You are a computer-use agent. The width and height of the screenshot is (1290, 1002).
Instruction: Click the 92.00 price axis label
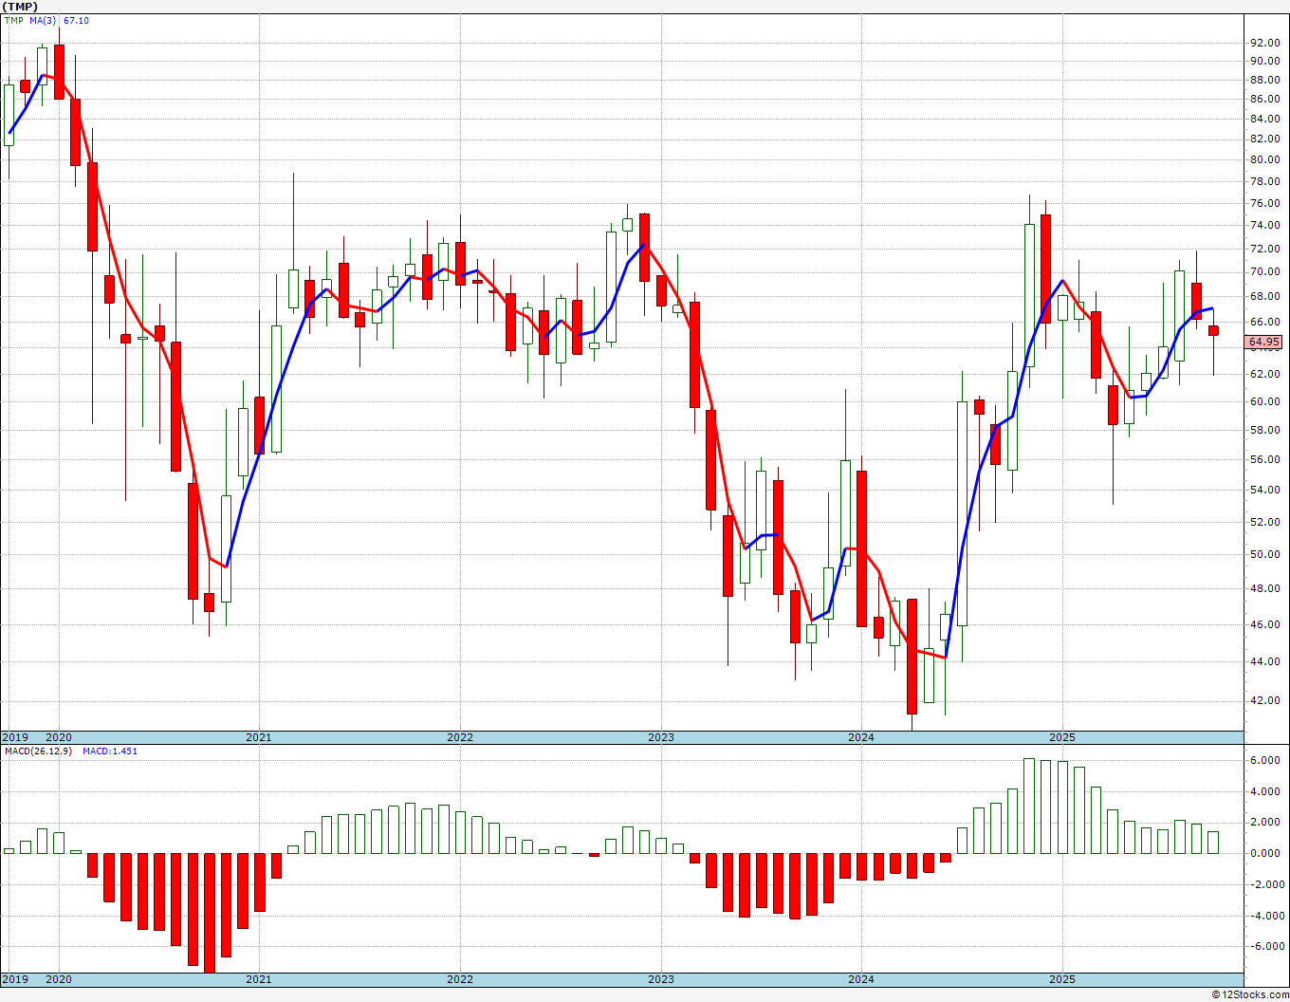[1264, 43]
